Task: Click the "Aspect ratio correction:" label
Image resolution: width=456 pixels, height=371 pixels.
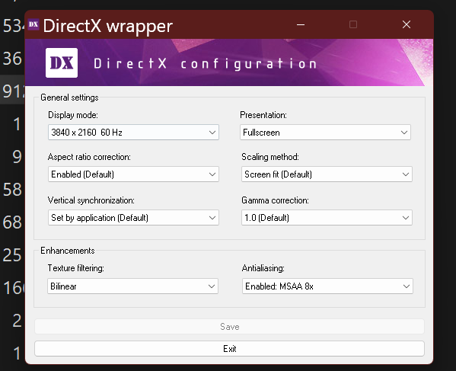Action: click(89, 157)
